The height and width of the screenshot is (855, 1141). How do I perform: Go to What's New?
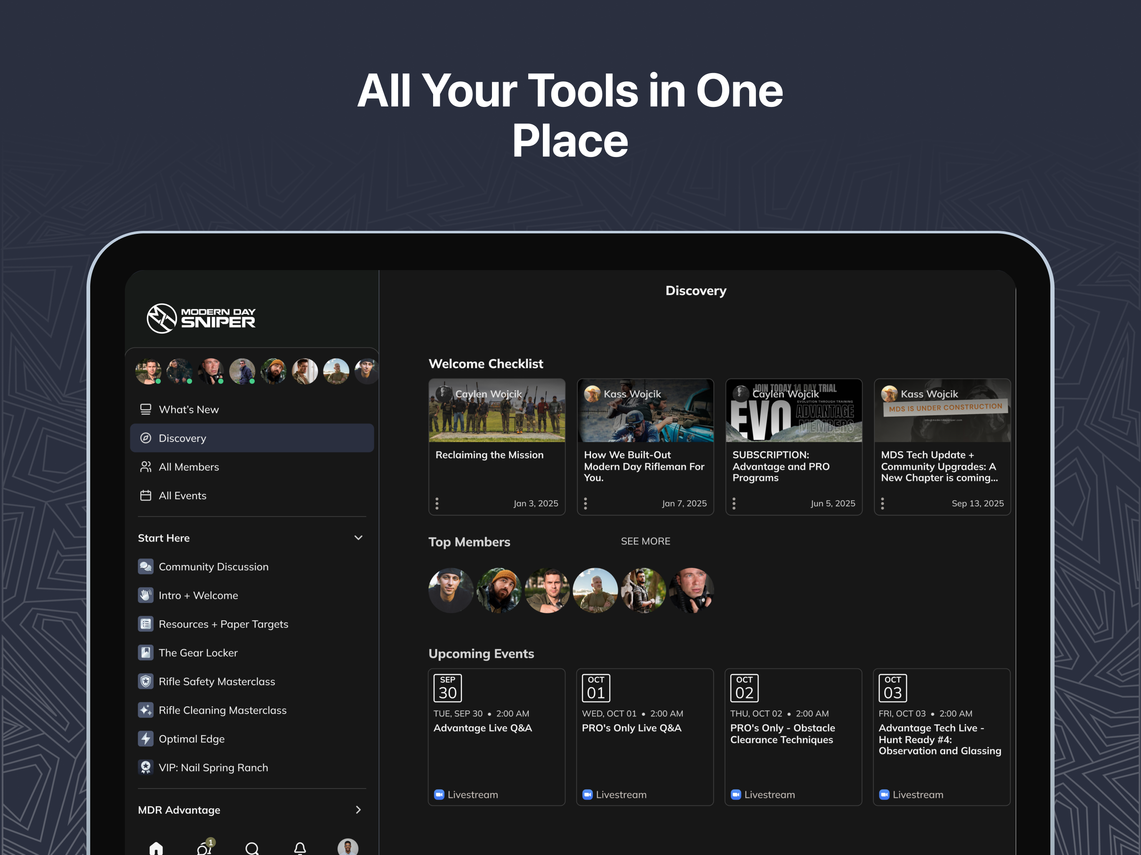point(252,410)
